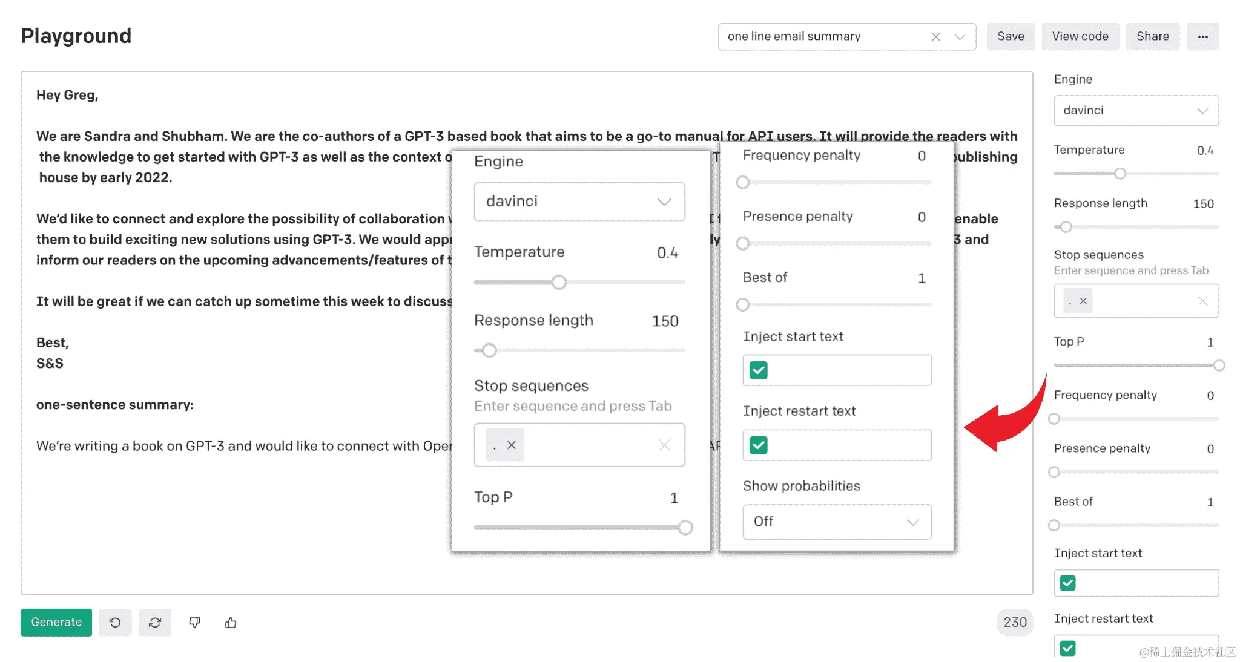Click inside the prompt text at 'Hey Greg,'
The image size is (1240, 662).
(x=67, y=95)
